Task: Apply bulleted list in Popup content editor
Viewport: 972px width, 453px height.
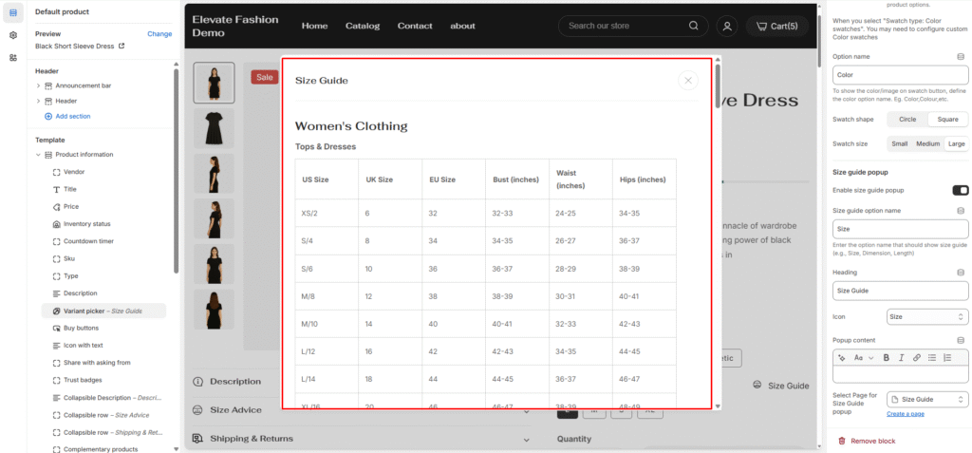Action: coord(932,357)
